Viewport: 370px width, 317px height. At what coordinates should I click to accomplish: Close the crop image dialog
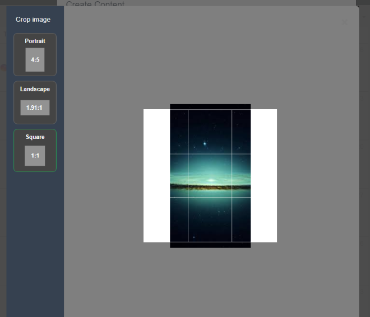(344, 22)
